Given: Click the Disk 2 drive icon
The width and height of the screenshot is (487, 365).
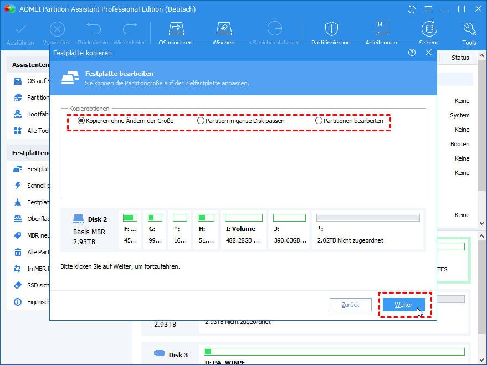Looking at the screenshot, I should 78,219.
